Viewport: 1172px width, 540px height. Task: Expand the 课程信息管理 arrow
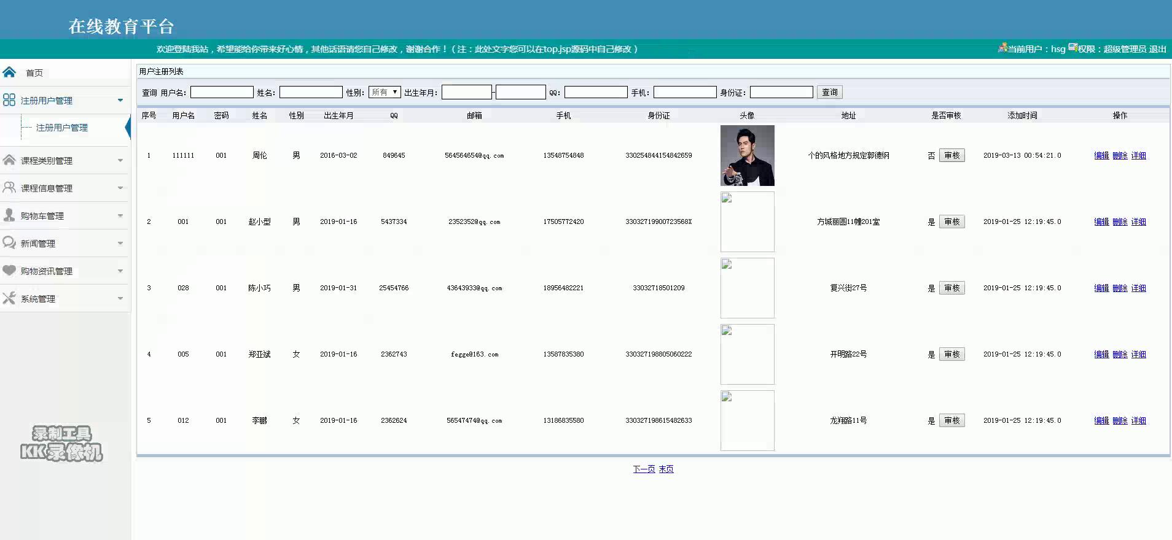coord(120,188)
